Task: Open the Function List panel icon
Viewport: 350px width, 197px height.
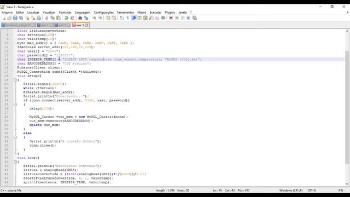Action: click(151, 18)
